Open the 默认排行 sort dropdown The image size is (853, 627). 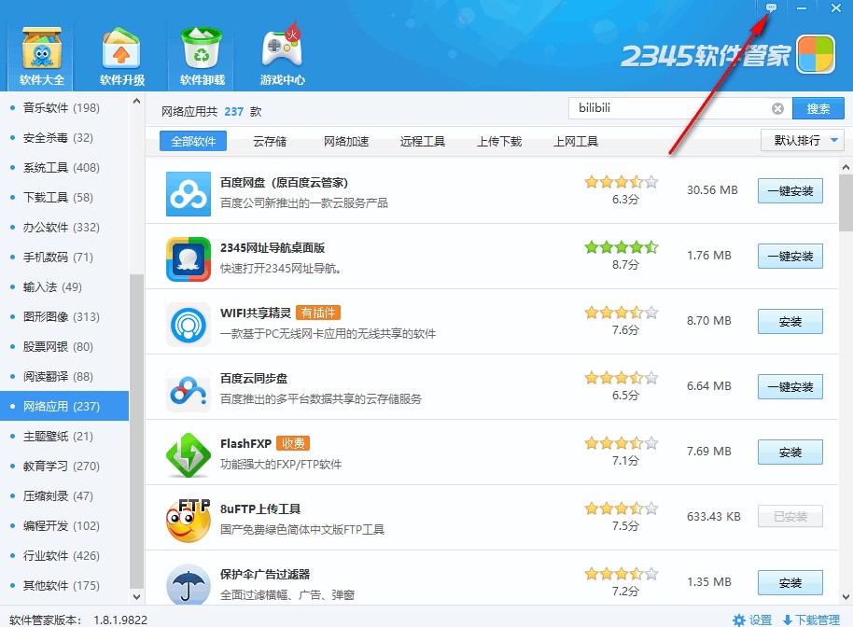tap(802, 140)
